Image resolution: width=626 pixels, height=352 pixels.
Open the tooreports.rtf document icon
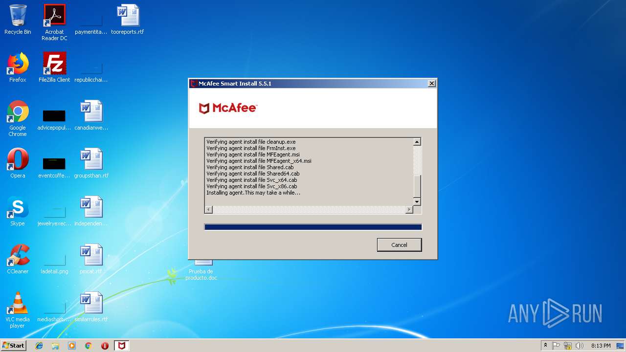pos(128,20)
